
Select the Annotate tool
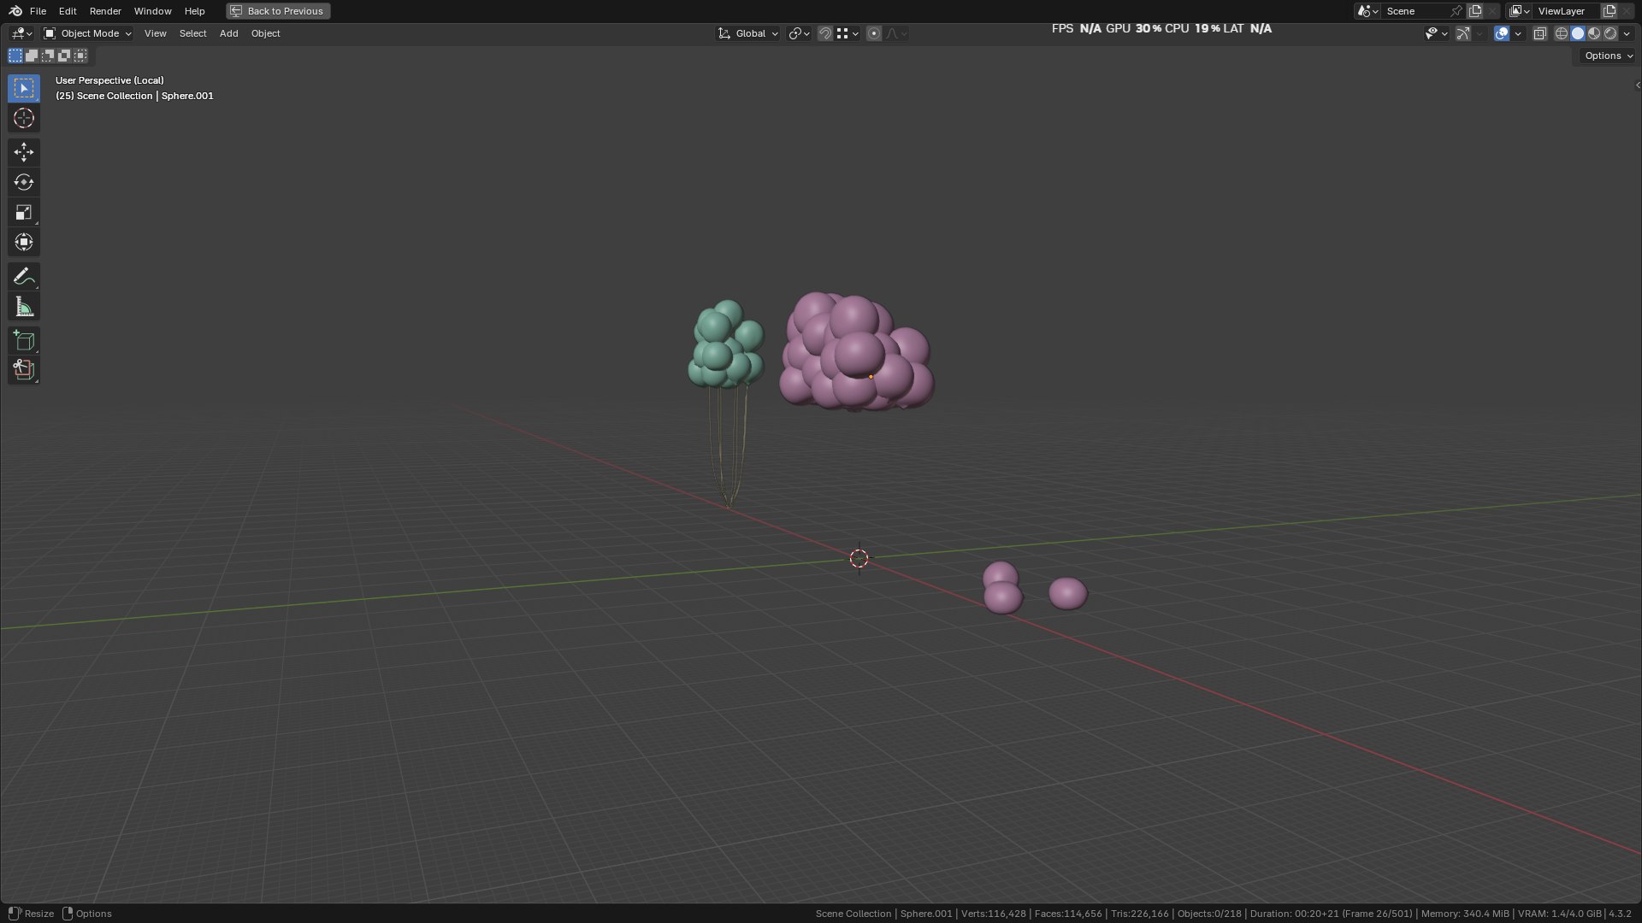click(24, 276)
